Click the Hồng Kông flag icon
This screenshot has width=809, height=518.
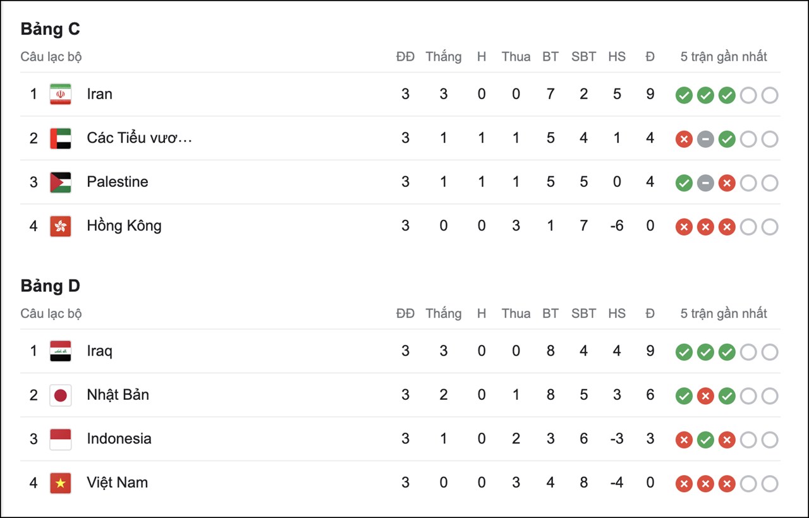point(61,226)
